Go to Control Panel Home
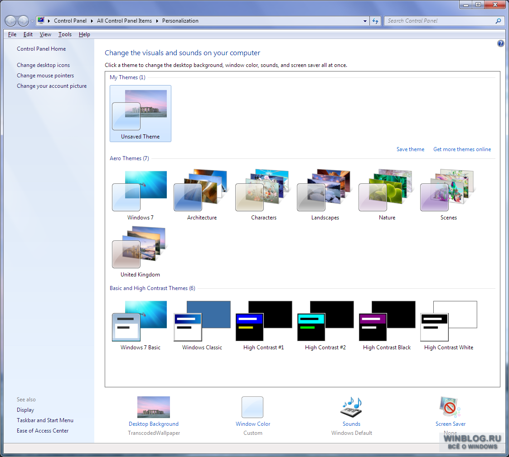The height and width of the screenshot is (457, 509). pos(41,48)
